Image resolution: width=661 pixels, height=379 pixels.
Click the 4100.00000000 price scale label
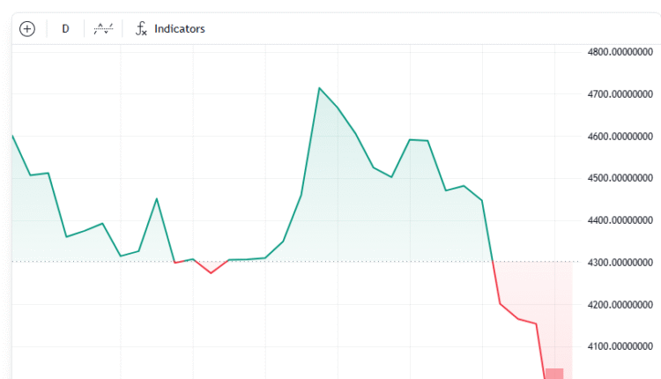pos(618,346)
